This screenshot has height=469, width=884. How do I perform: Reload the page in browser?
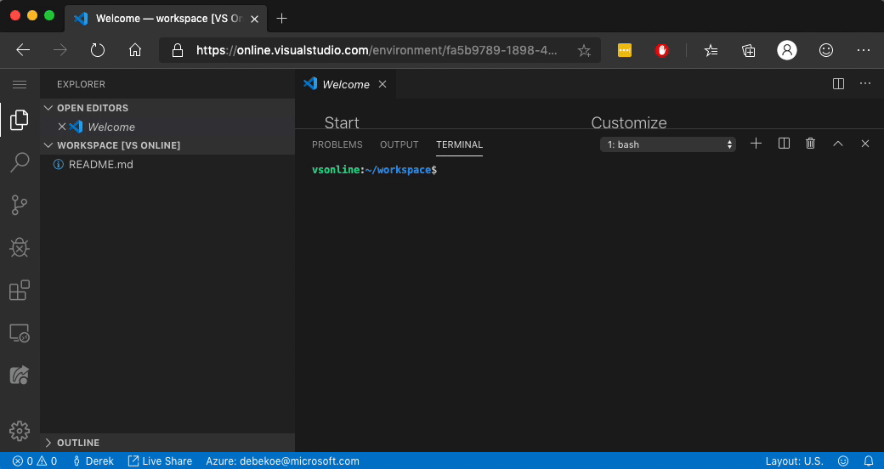click(98, 50)
